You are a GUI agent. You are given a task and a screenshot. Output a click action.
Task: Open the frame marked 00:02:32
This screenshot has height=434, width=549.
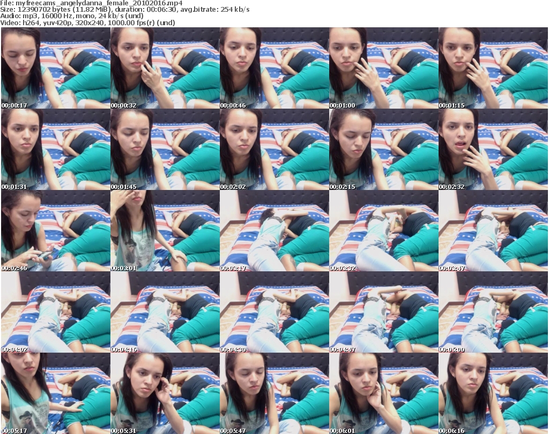(x=493, y=149)
